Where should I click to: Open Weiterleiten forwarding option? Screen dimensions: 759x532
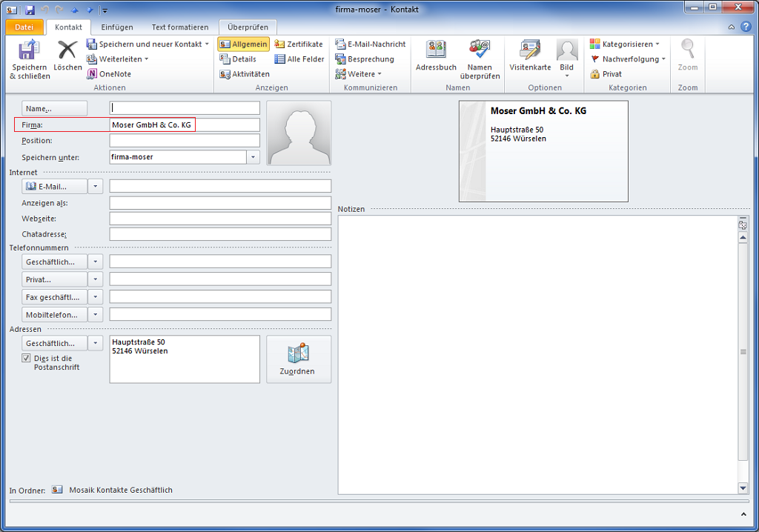[x=117, y=59]
